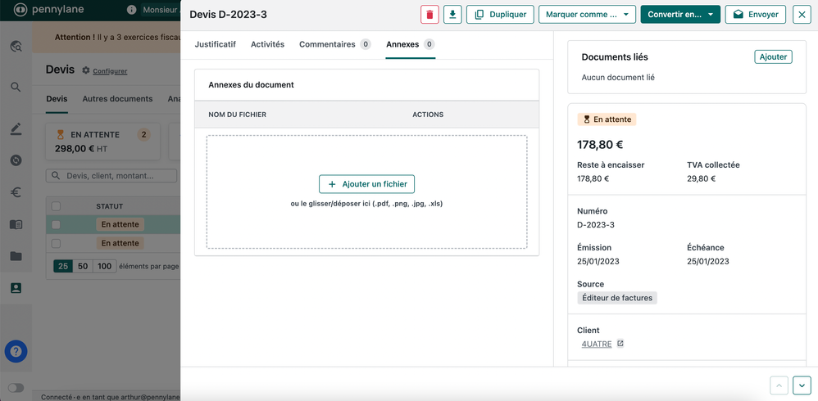Open the search magnifier in left sidebar

(16, 87)
